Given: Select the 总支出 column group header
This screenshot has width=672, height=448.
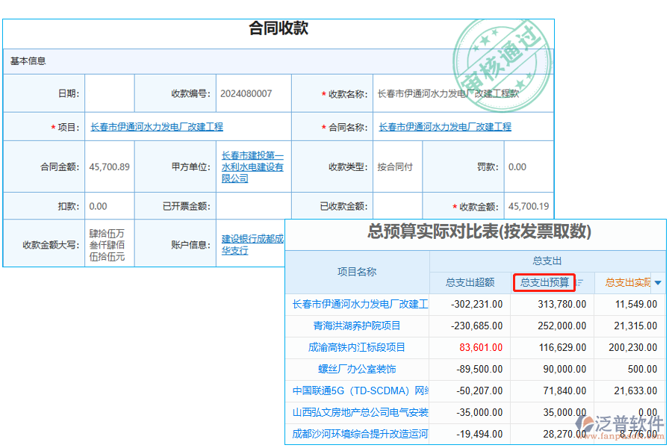Looking at the screenshot, I should coord(547,259).
